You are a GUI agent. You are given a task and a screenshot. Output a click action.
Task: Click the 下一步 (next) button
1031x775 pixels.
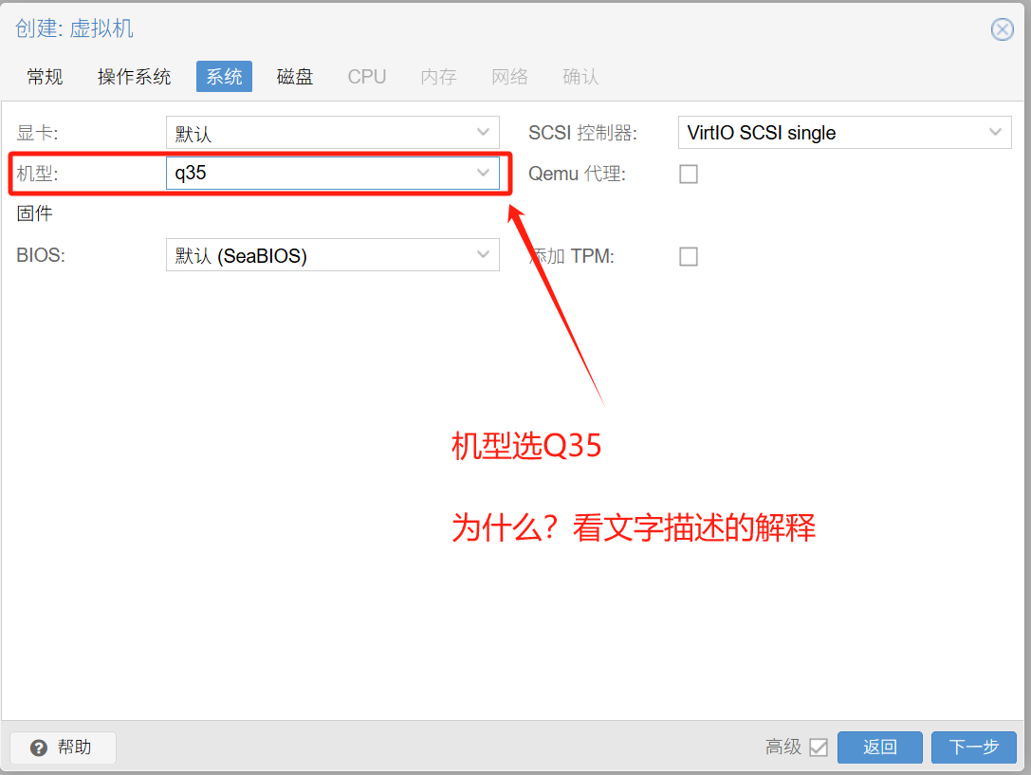point(974,747)
